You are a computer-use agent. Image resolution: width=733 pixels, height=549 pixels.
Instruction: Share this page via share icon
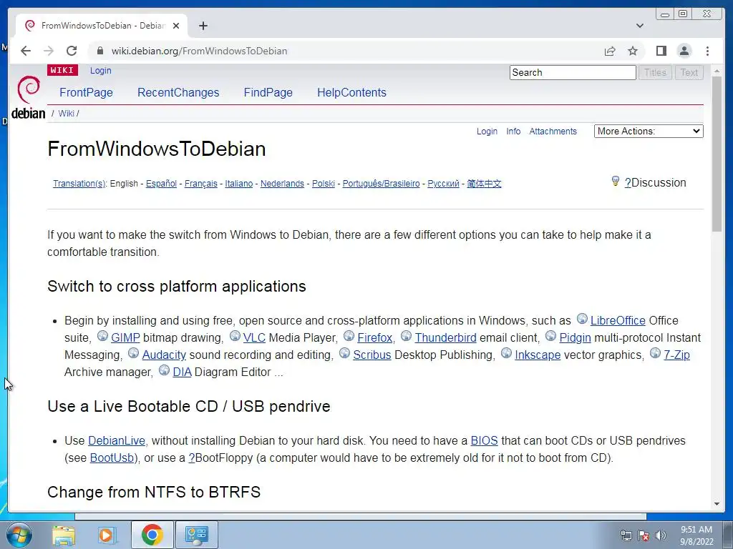[x=610, y=51]
